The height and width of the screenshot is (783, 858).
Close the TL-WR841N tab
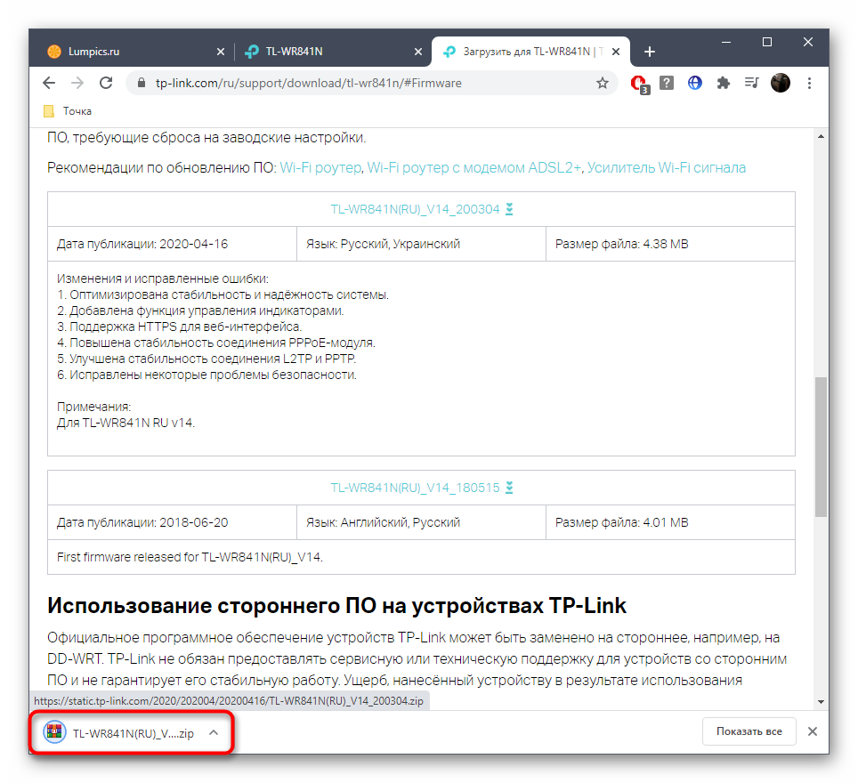(x=418, y=52)
